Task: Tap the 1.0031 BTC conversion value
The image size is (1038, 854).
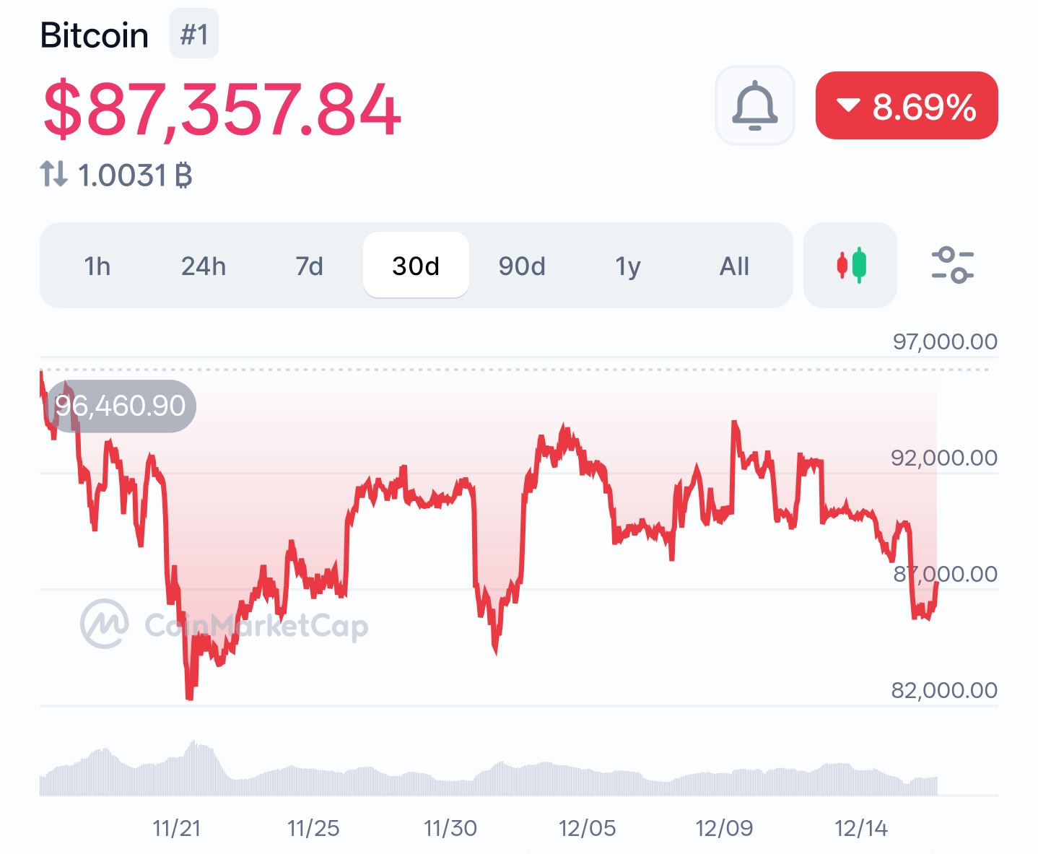Action: point(134,175)
